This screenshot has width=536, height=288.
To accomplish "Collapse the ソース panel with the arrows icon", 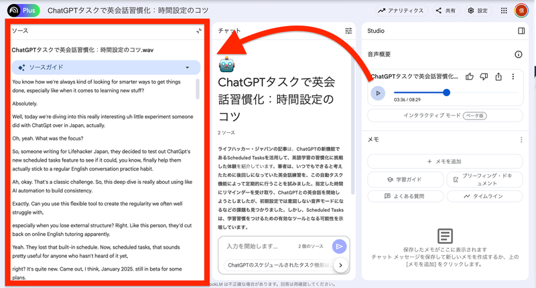I will click(x=199, y=31).
